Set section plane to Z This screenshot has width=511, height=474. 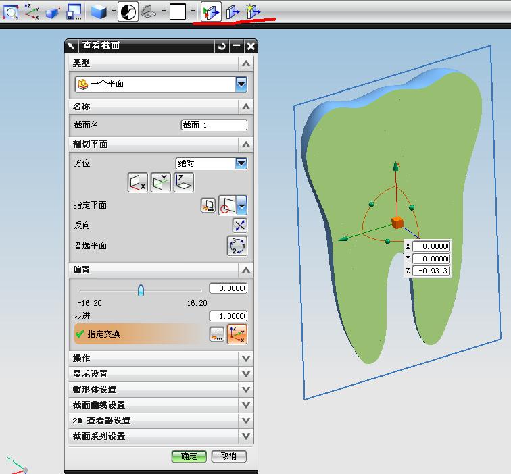(183, 182)
